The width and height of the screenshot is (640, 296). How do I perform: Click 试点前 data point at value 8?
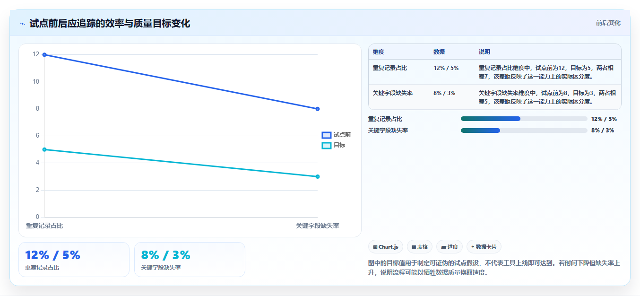click(x=318, y=109)
